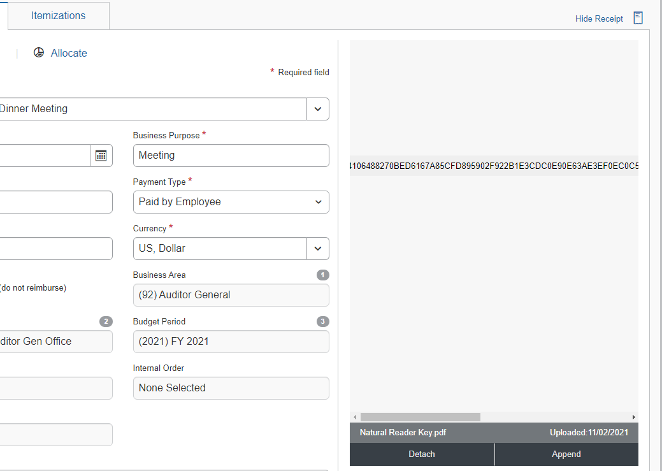Click the Hide Receipt link
The height and width of the screenshot is (471, 662).
599,18
